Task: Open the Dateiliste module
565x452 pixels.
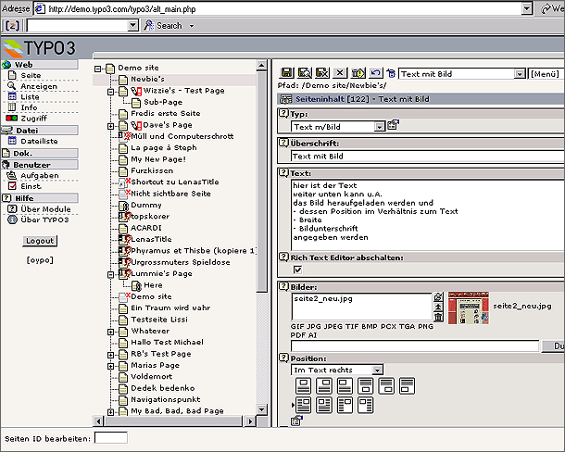Action: click(x=39, y=141)
